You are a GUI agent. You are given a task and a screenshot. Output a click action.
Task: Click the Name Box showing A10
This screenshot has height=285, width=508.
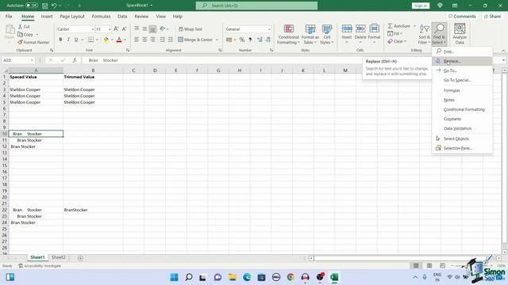[x=17, y=60]
